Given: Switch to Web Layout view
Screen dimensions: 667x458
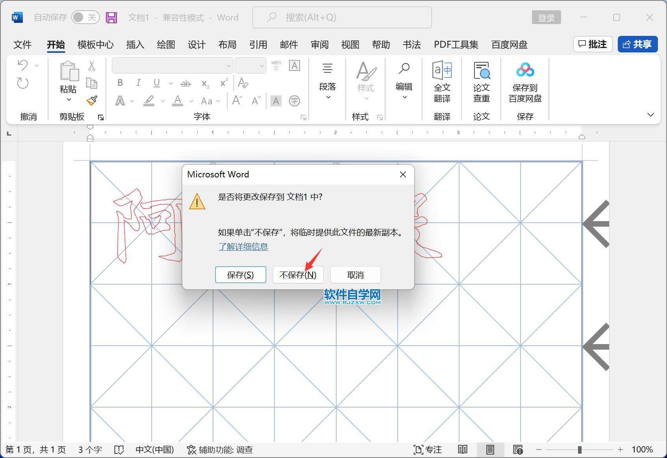Looking at the screenshot, I should tap(518, 449).
